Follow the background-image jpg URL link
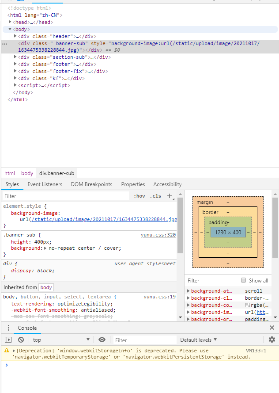This screenshot has height=393, width=279. pyautogui.click(x=104, y=219)
